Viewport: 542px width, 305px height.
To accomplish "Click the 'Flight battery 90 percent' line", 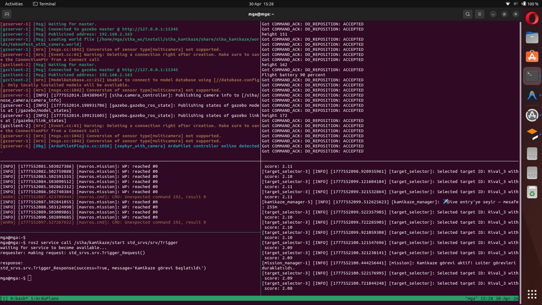I will coord(293,75).
